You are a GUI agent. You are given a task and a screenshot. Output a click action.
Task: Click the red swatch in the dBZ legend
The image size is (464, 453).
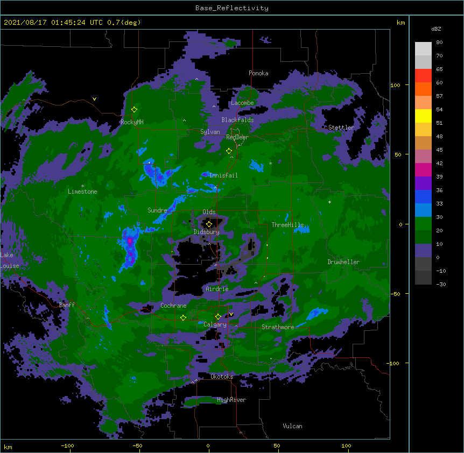(423, 75)
